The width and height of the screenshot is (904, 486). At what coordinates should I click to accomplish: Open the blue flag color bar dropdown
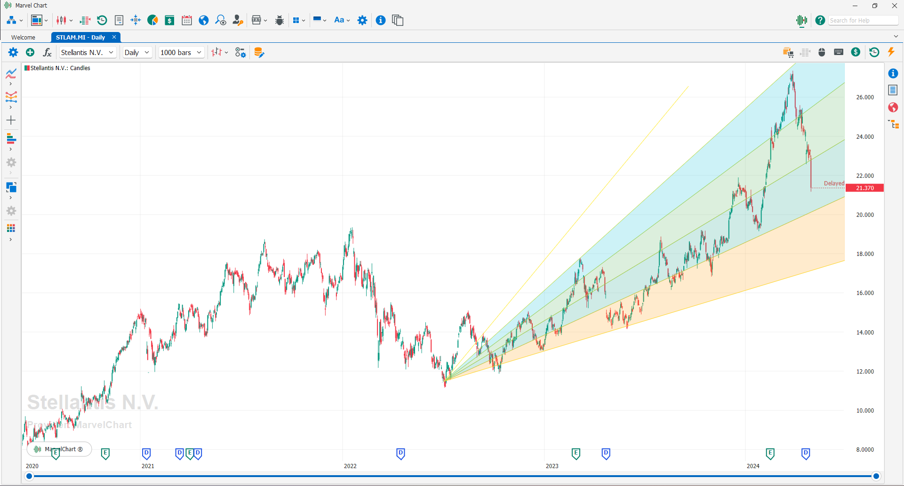coord(320,20)
